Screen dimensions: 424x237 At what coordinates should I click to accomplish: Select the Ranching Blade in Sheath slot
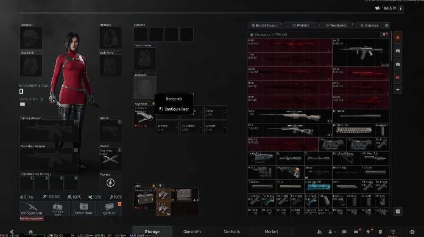(110, 159)
